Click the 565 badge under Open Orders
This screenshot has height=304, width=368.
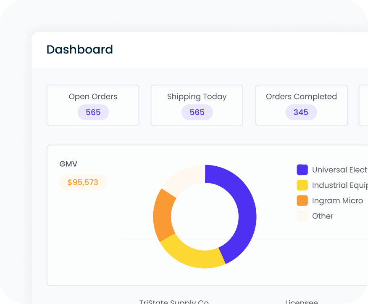click(93, 112)
